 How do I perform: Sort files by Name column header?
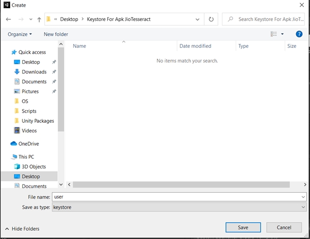click(79, 46)
